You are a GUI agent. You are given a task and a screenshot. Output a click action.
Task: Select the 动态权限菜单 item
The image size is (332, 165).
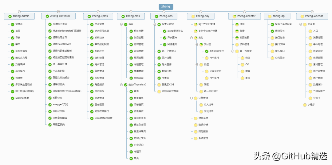pos(100,31)
